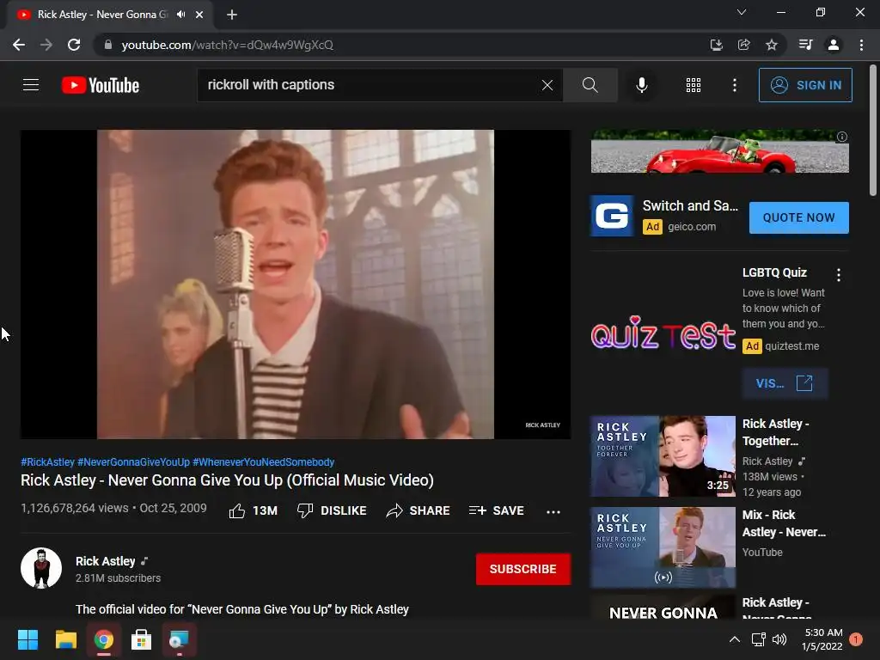Screen dimensions: 880x660
Task: Open the red car GEICO ad banner
Action: click(x=719, y=151)
